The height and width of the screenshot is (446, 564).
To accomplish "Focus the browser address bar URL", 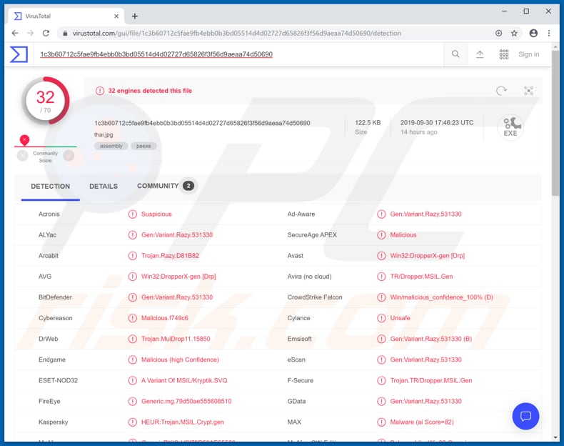I will tap(237, 33).
